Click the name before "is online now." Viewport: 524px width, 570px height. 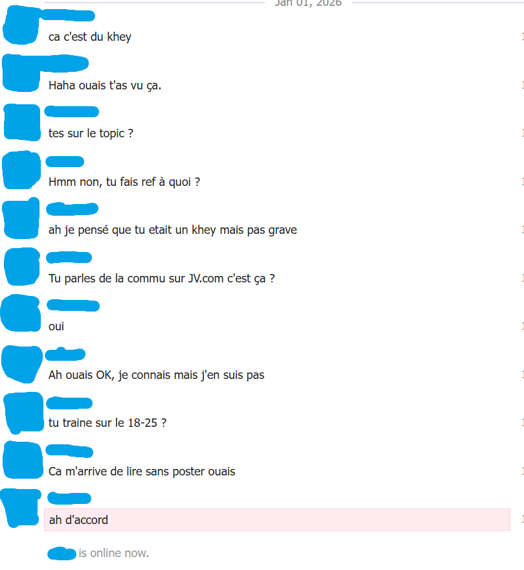tap(62, 554)
